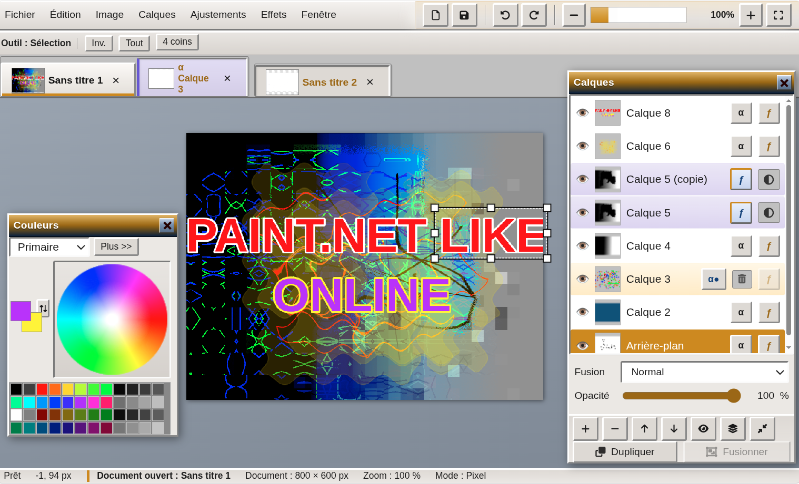Click the mask icon on Calque 5

coord(769,213)
